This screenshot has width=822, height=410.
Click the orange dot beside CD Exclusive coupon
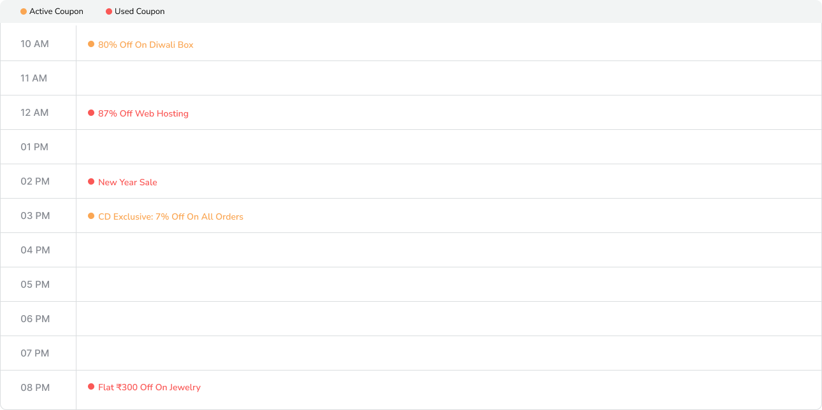point(91,216)
